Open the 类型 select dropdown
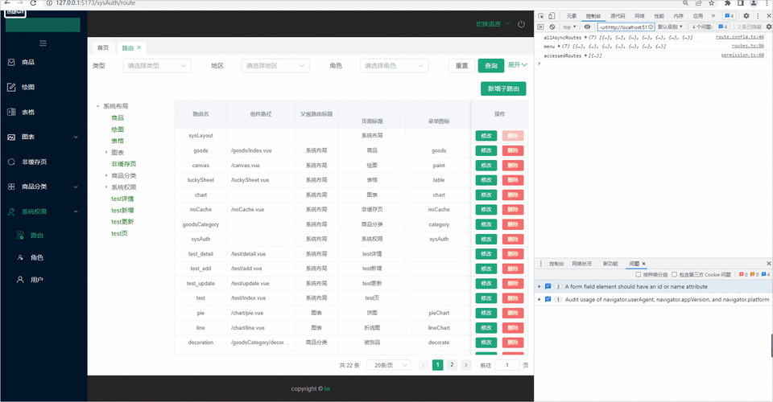This screenshot has height=402, width=773. point(157,65)
